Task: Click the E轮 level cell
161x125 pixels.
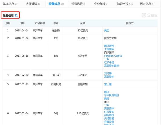Action: [x=56, y=56]
